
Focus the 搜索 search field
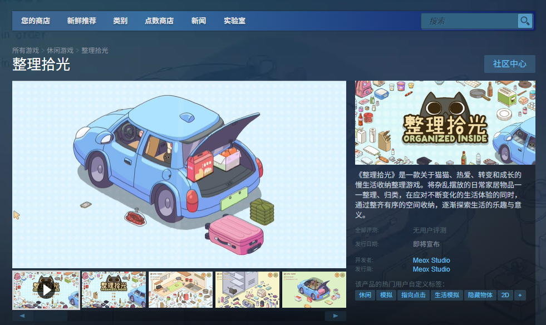click(x=469, y=21)
